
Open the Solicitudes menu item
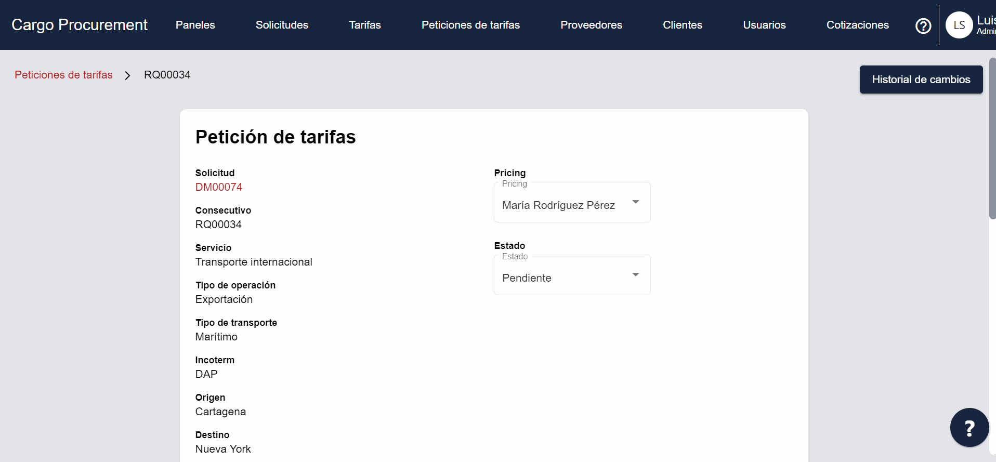pos(282,25)
